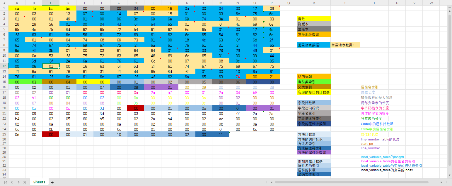The width and height of the screenshot is (452, 186).
Task: Select the red cell H20
Action: tap(136, 108)
